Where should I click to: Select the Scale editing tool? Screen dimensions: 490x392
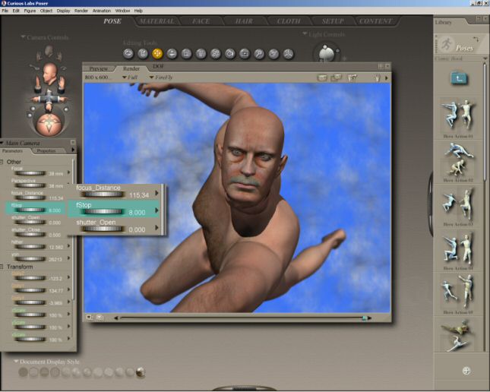[186, 54]
